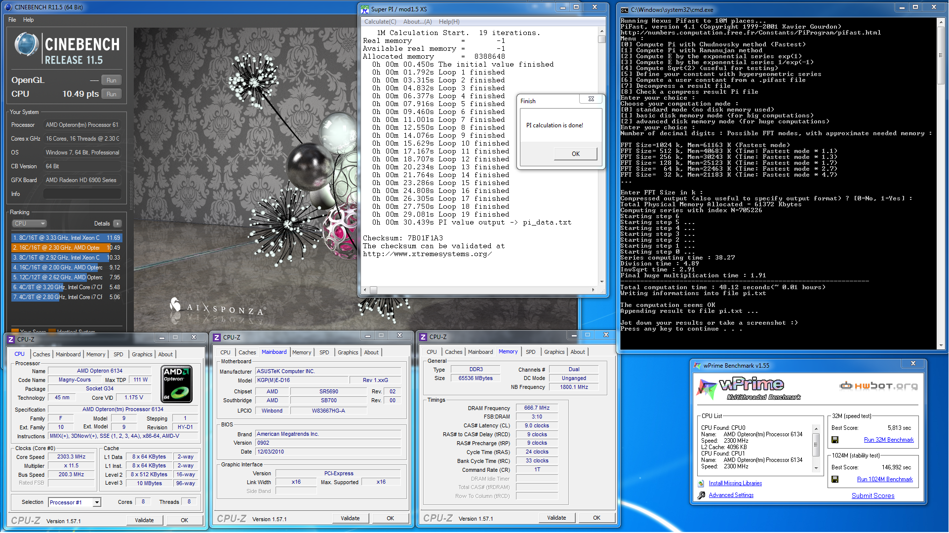
Task: Click the Cinebench title bar app icon
Action: (x=8, y=7)
